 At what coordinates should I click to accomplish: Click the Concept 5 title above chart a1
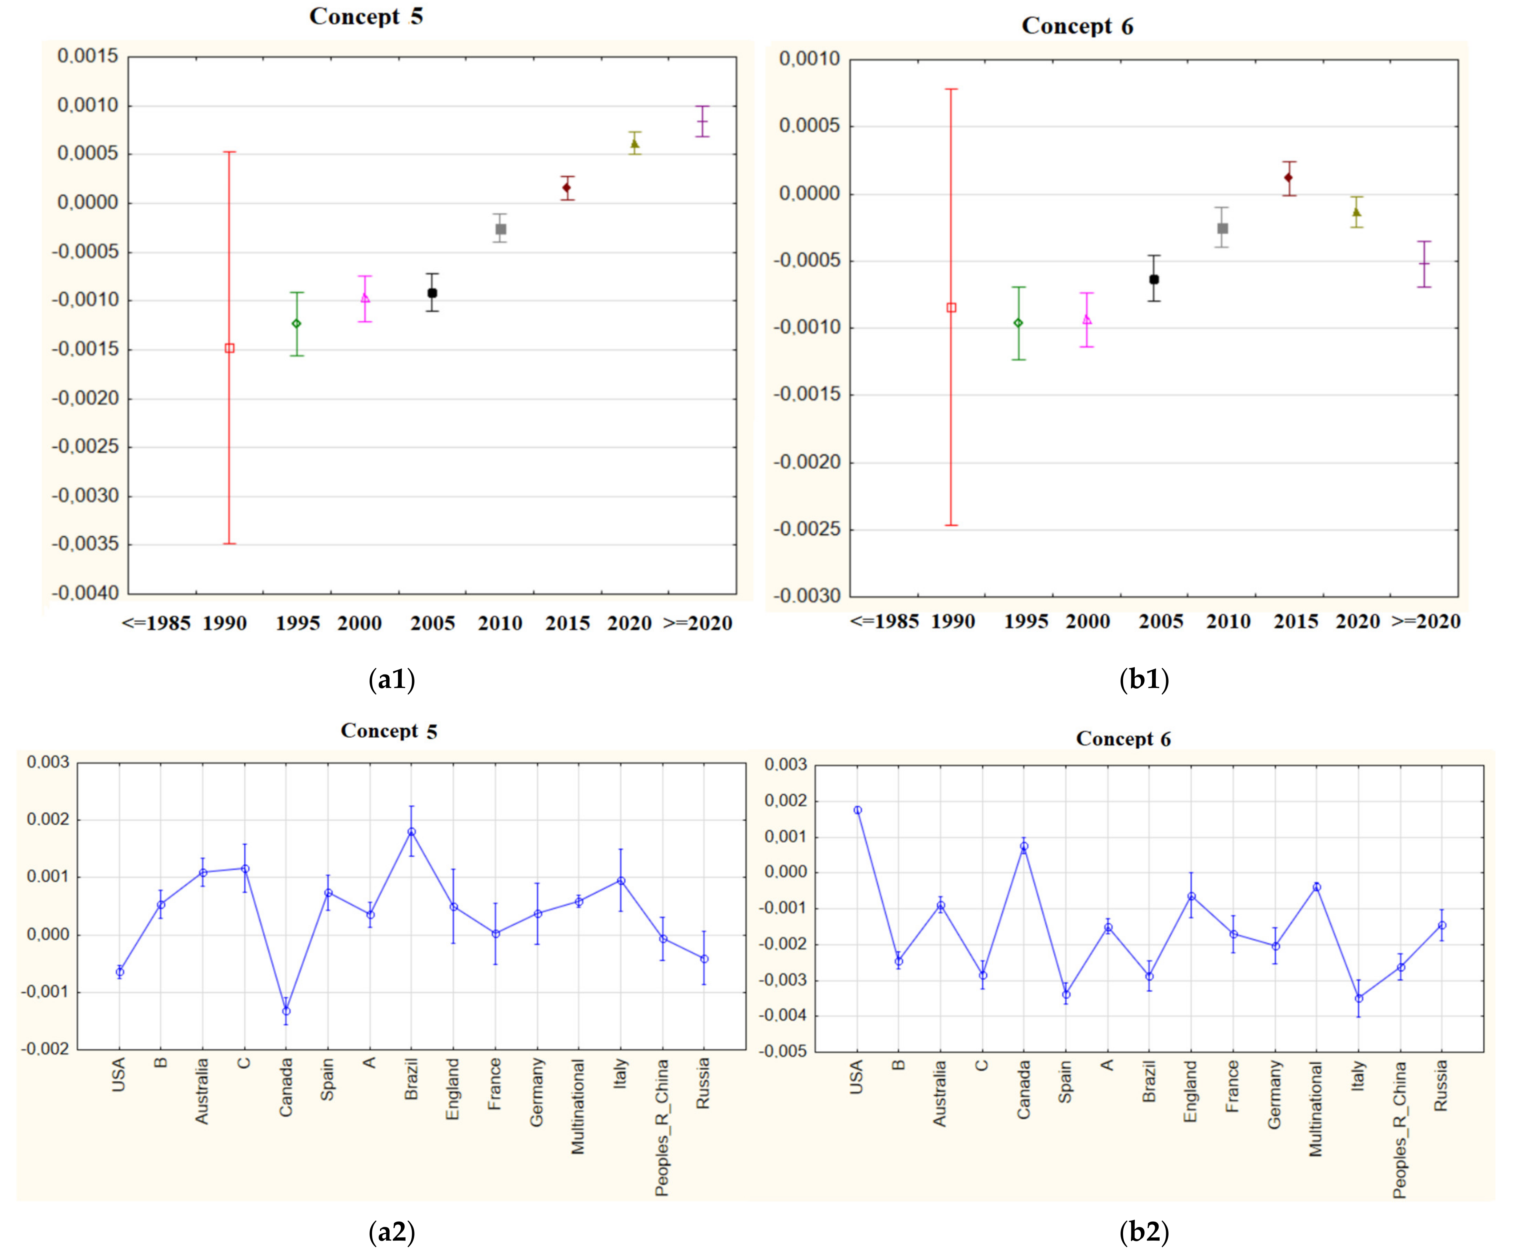pos(366,16)
